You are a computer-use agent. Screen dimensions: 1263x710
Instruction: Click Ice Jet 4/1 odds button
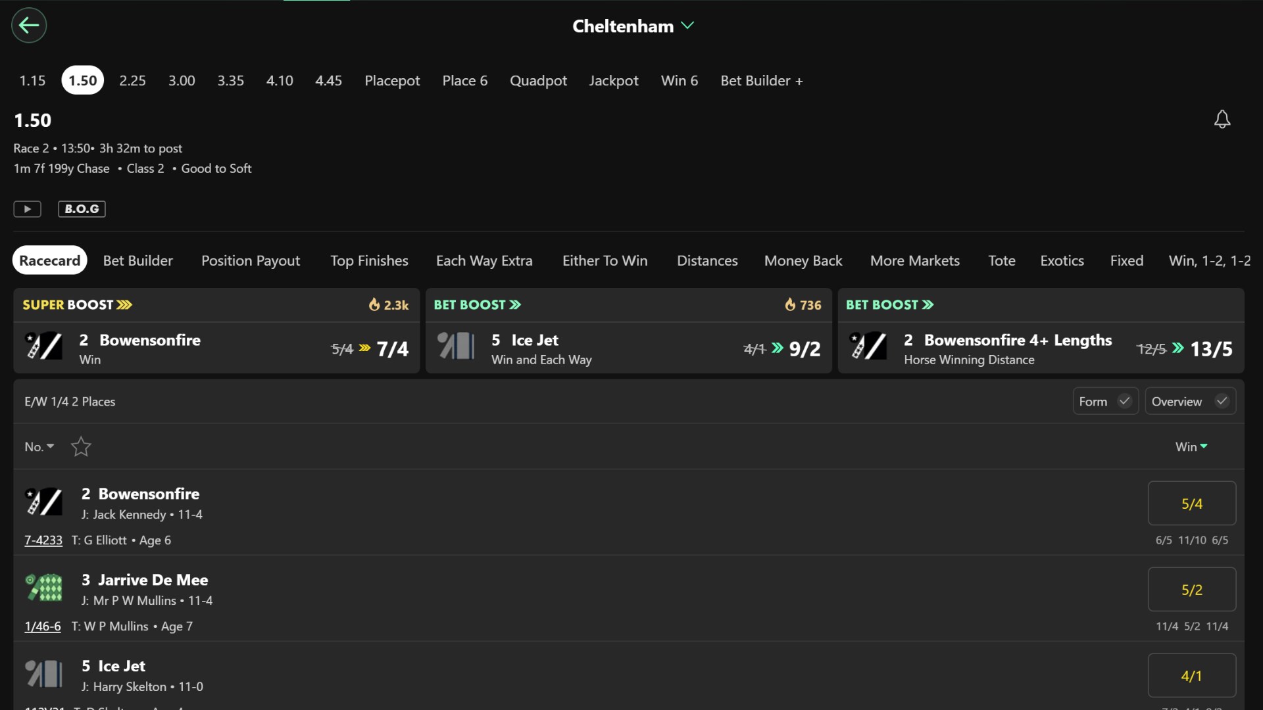tap(1191, 676)
